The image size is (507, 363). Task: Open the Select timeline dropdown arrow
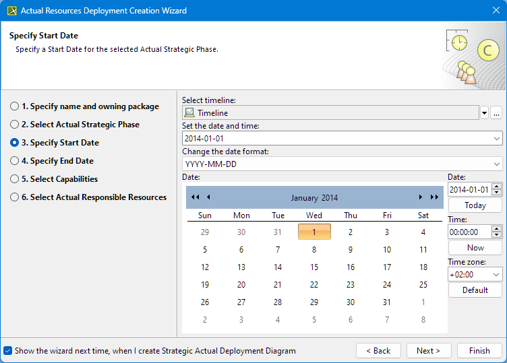point(484,113)
